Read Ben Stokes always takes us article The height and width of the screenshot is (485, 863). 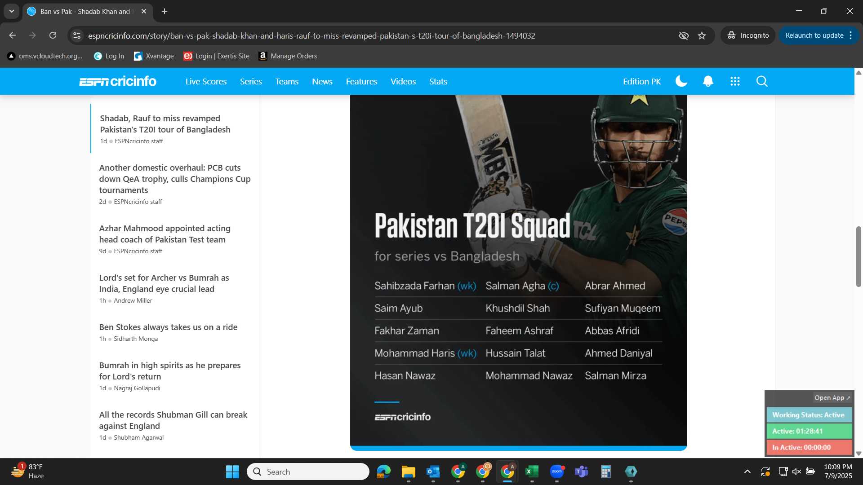pos(168,327)
